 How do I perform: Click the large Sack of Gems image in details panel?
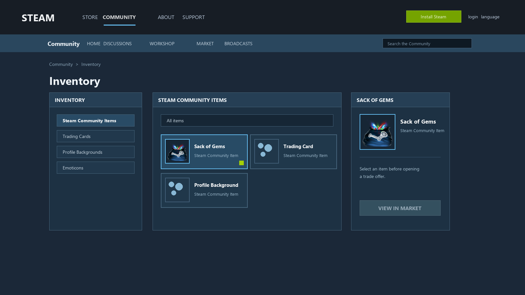(377, 132)
